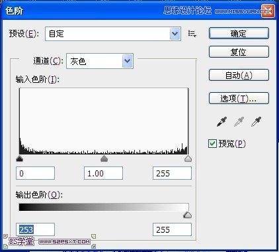
Task: Click the input shadow field showing 0
Action: pos(35,173)
